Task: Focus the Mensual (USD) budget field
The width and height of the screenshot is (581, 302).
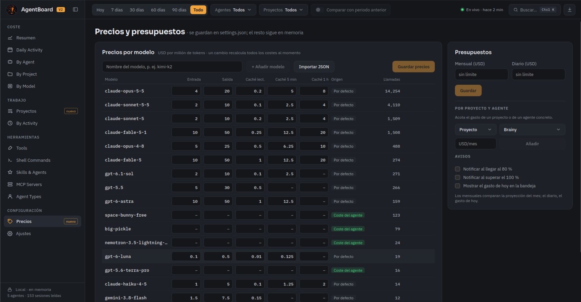Action: pos(481,74)
